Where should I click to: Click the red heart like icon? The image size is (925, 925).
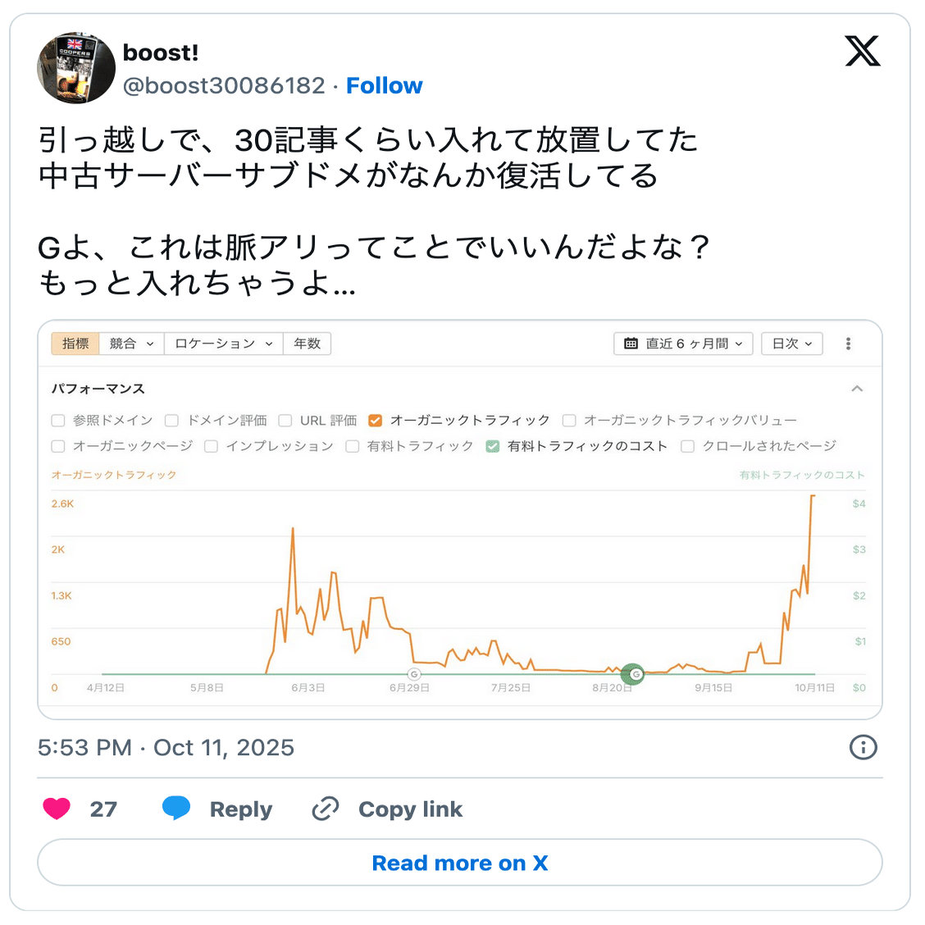pyautogui.click(x=57, y=809)
